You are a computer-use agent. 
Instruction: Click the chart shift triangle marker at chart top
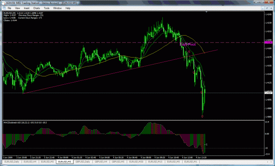206,12
